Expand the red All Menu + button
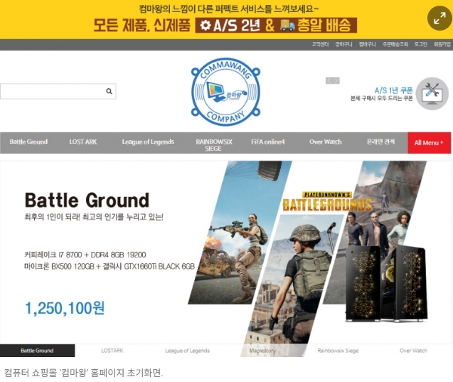 tap(429, 143)
